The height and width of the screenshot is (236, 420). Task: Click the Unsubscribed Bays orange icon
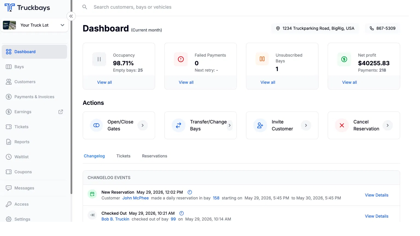262,59
